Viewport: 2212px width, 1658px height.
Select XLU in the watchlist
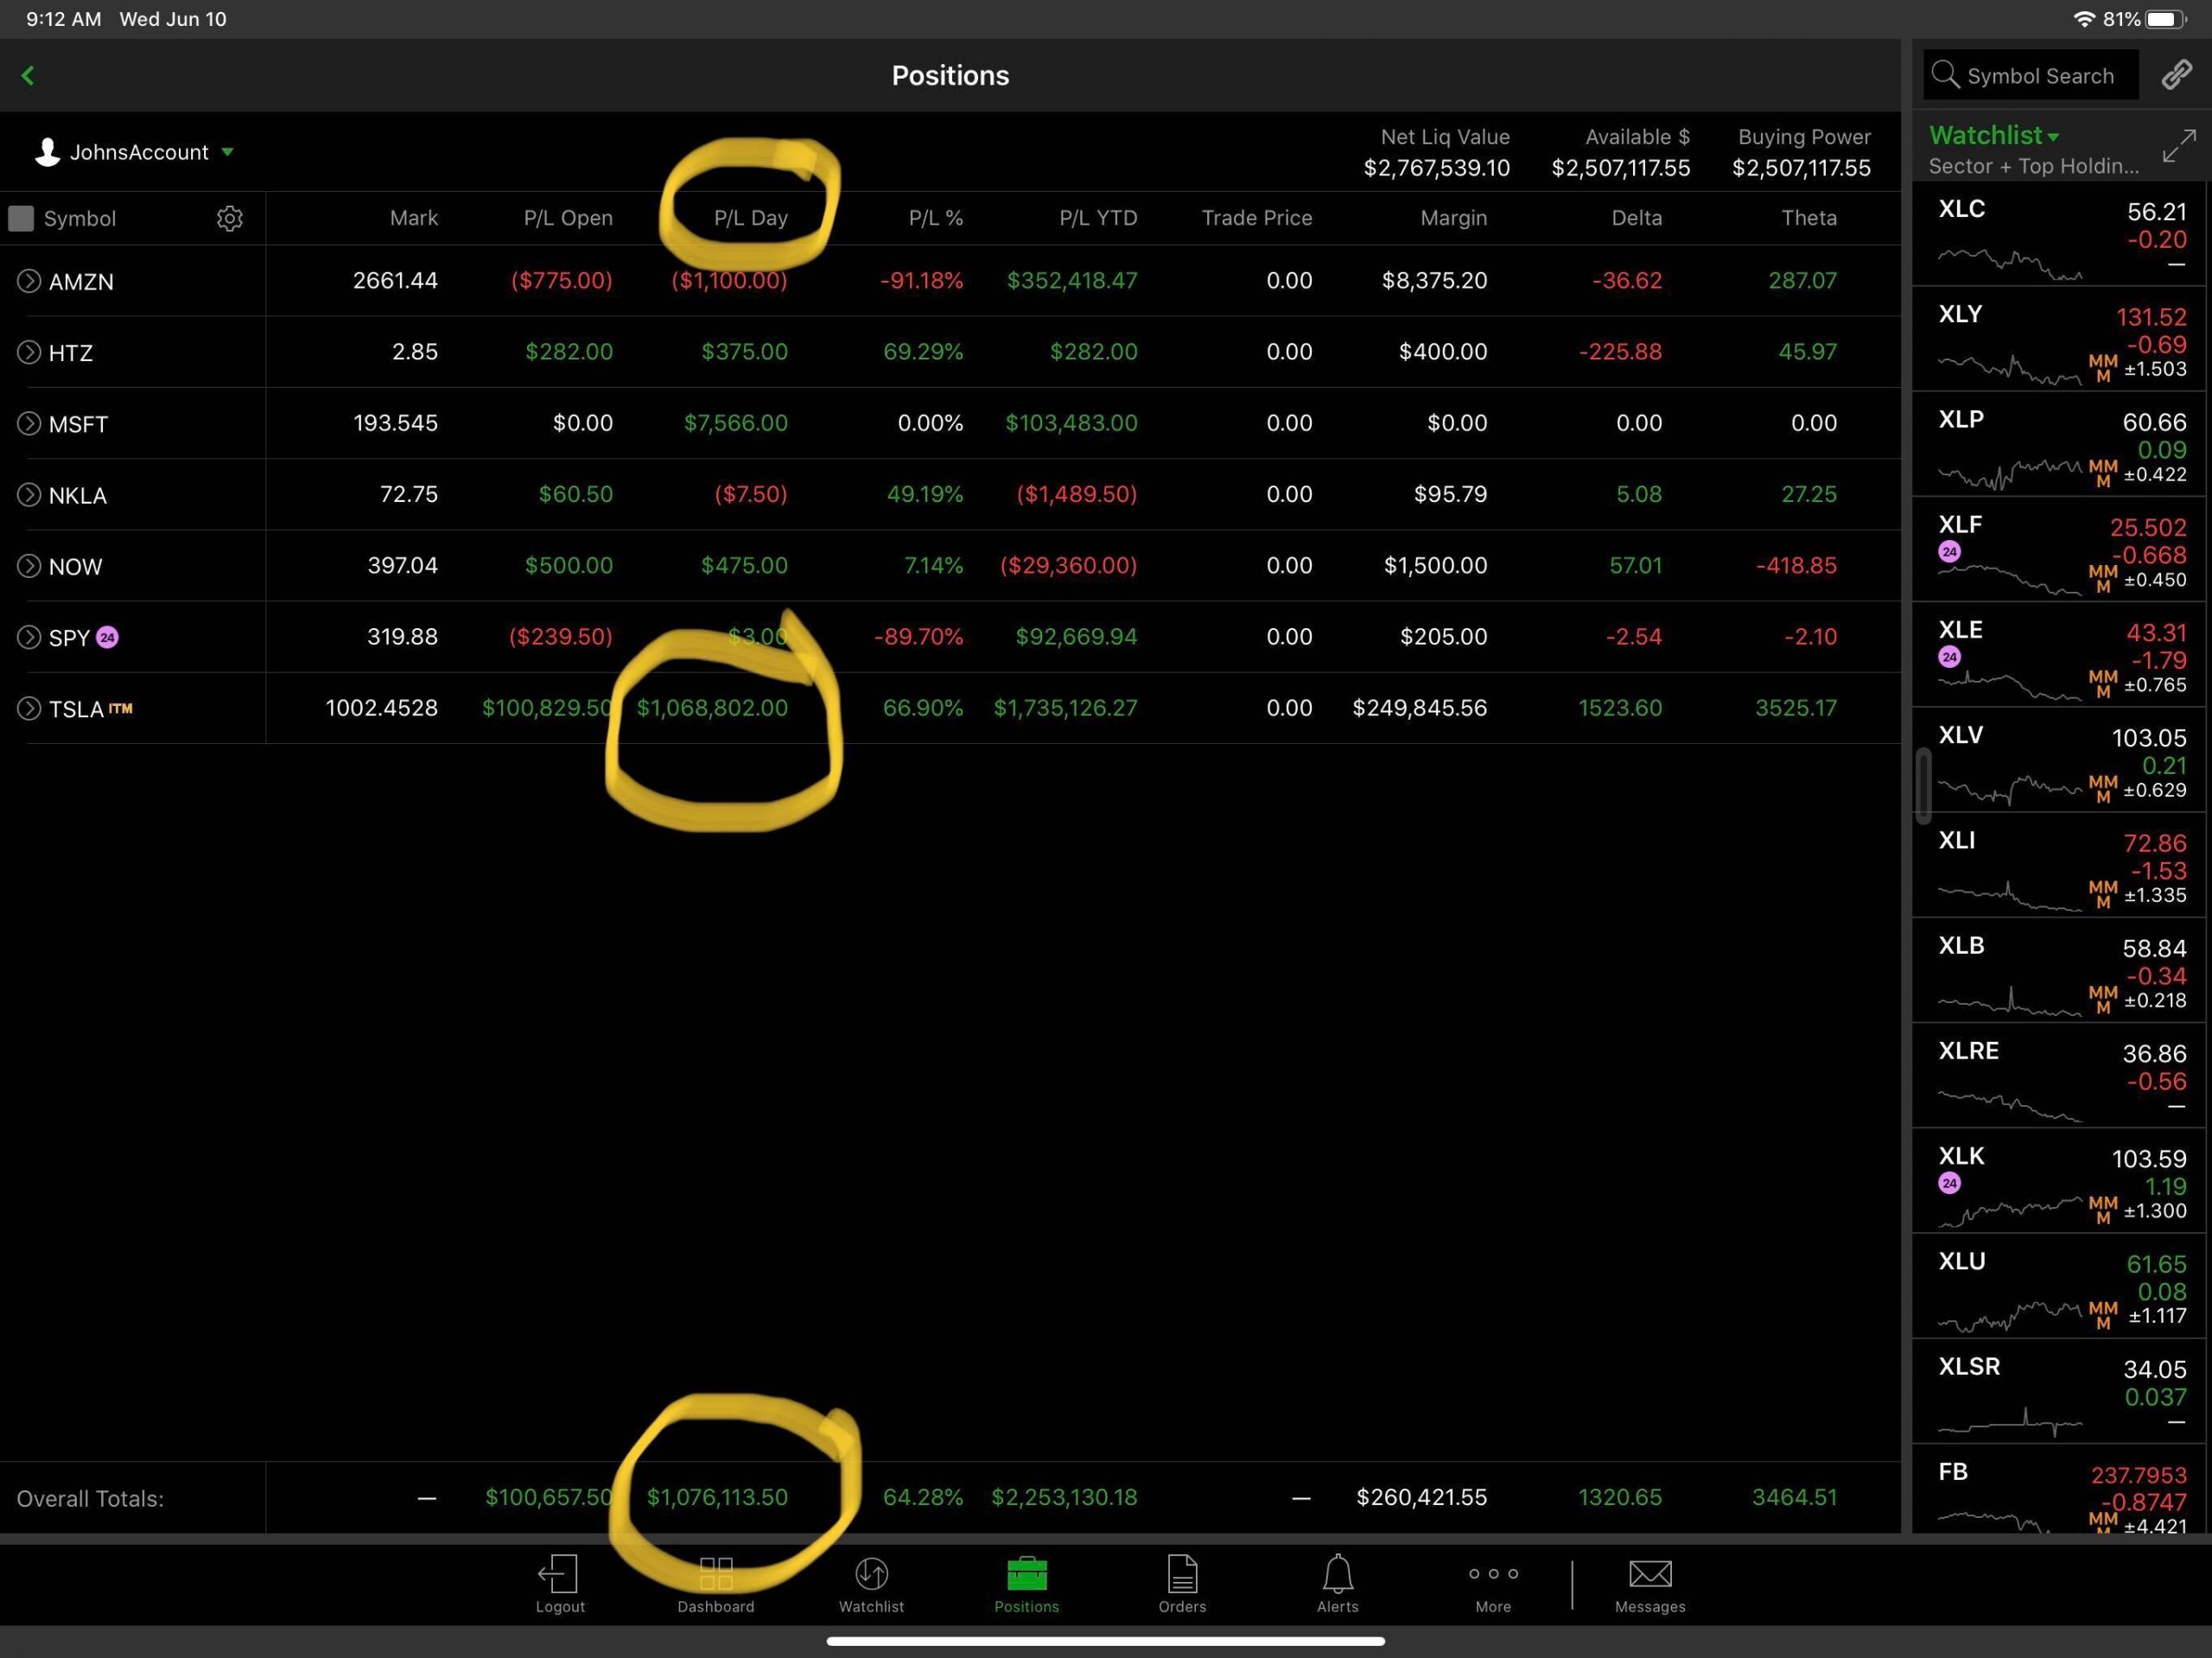[2061, 1286]
